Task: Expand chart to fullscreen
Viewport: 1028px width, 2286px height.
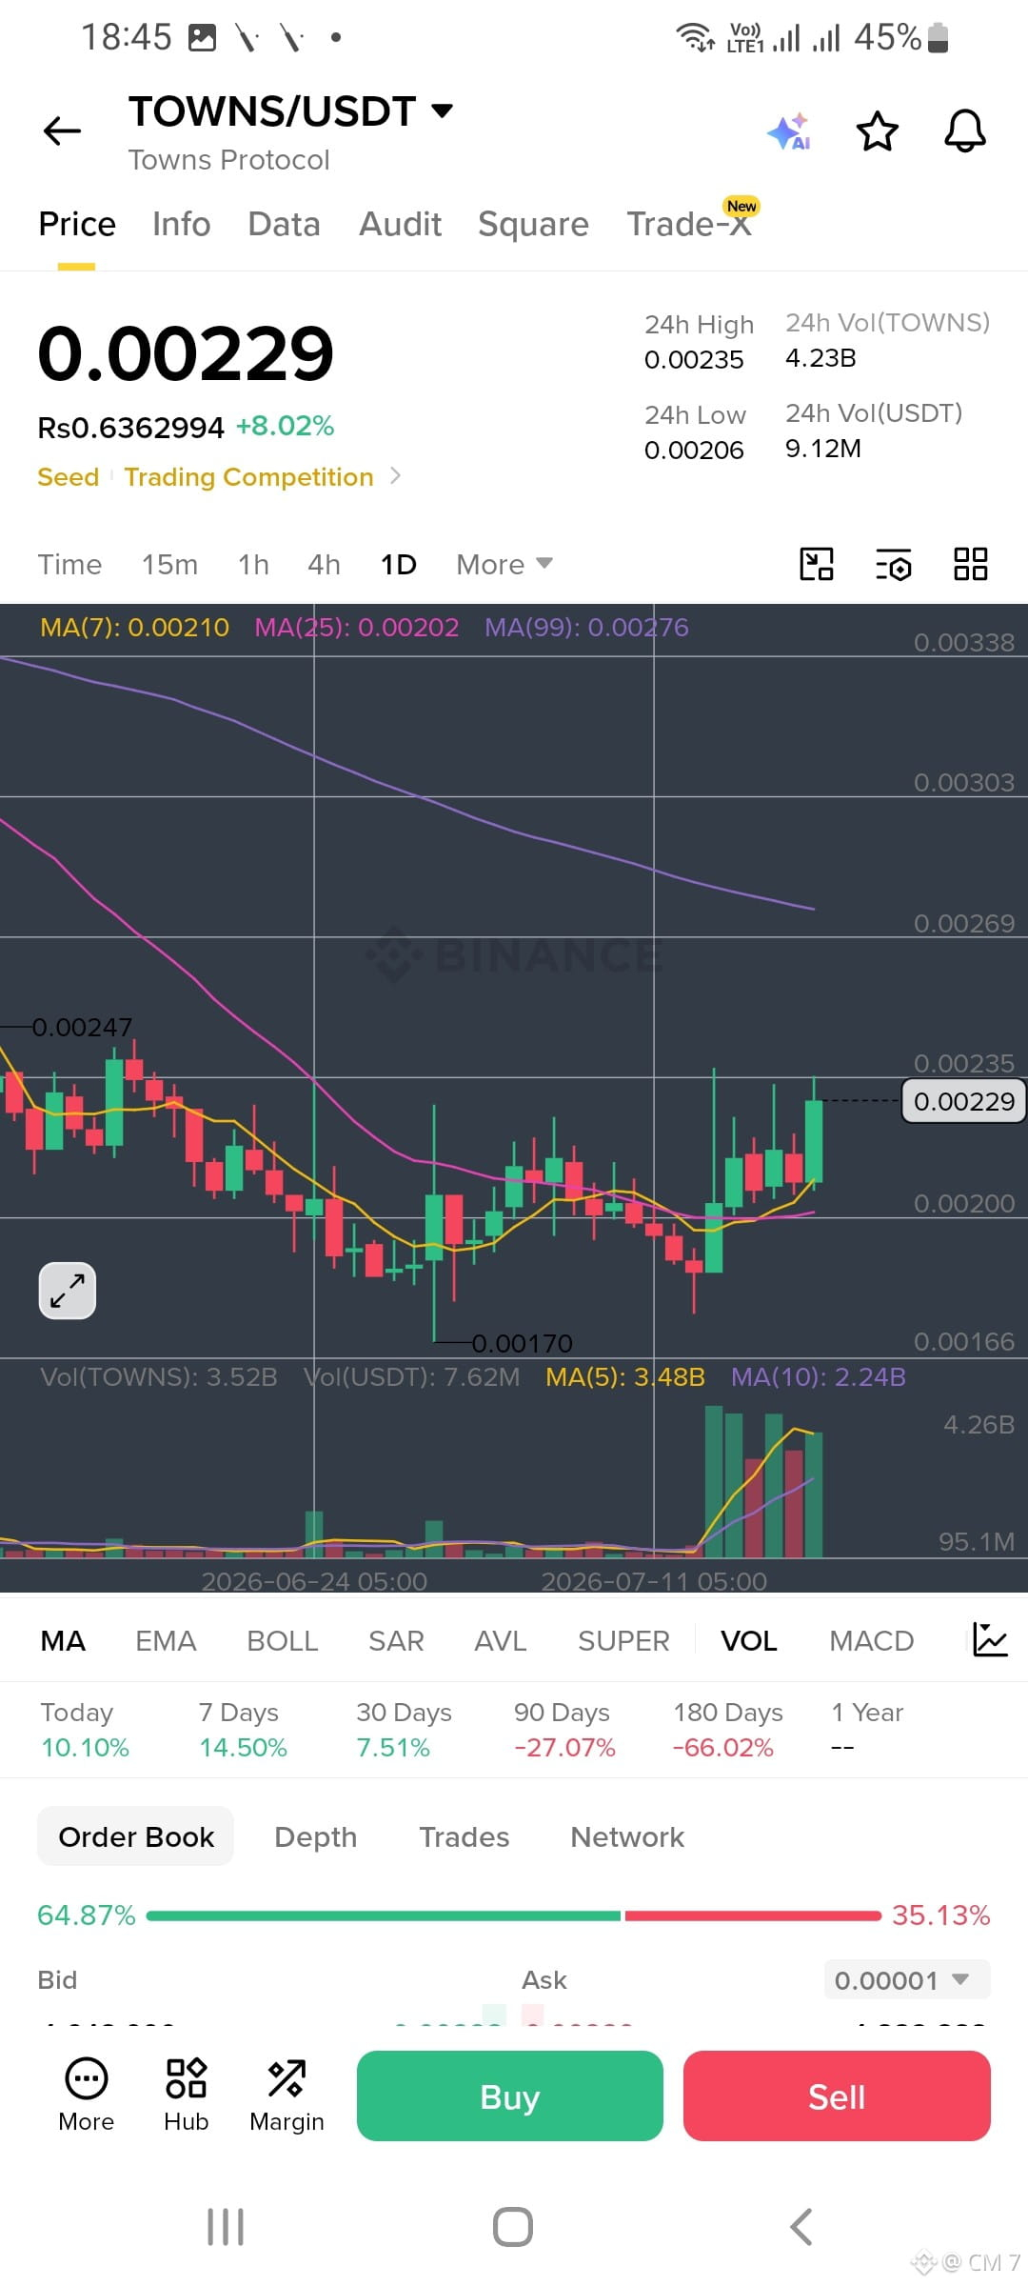Action: point(68,1291)
